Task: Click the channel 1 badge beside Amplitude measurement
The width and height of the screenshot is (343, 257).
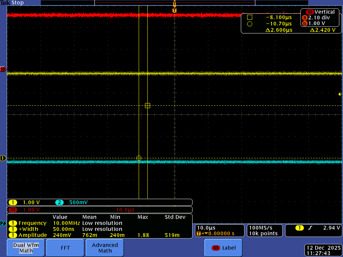Action: pos(13,235)
